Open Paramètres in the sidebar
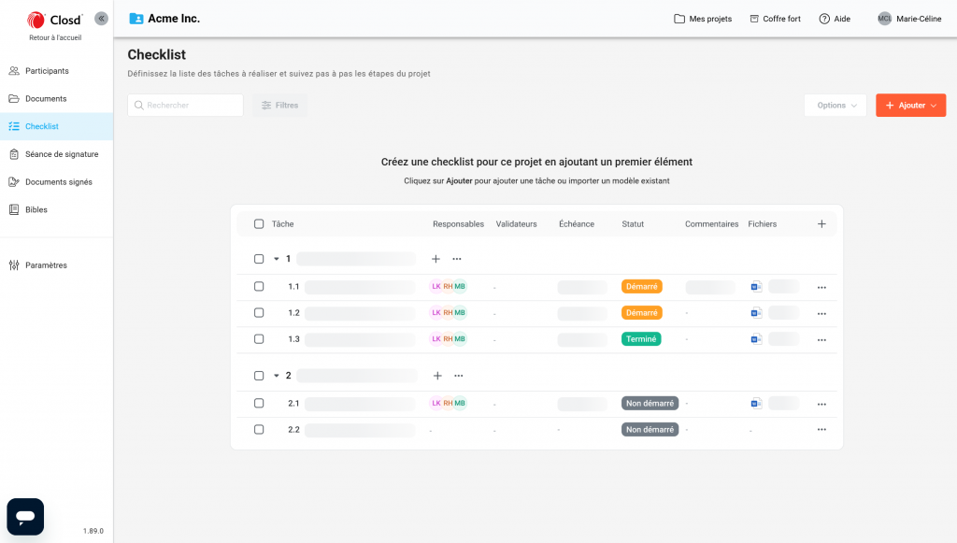Screen dimensions: 957x543 tap(46, 265)
